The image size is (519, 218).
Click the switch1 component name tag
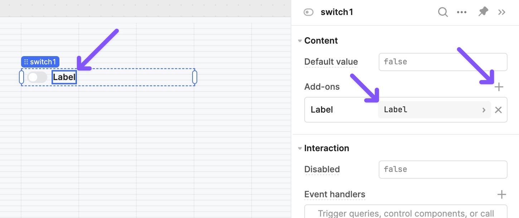click(x=40, y=62)
